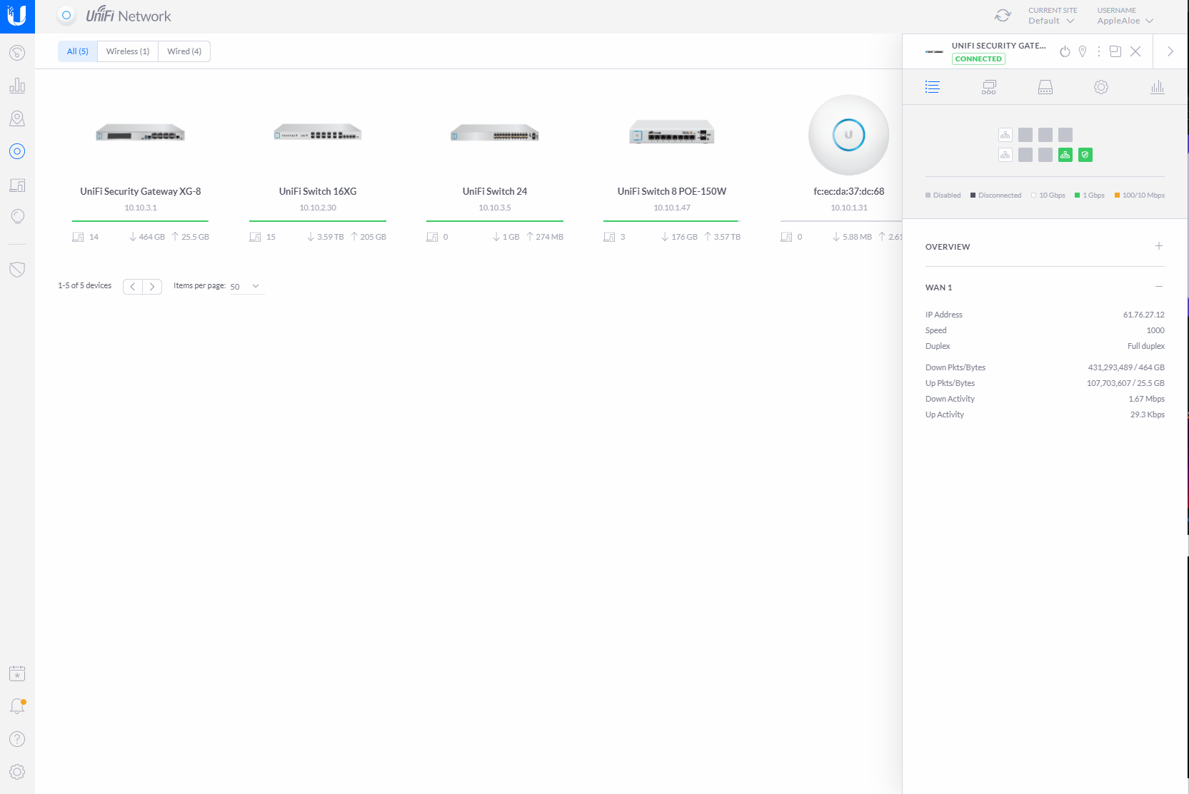Click the 1 Gbps legend swatch
Screen dimensions: 1189x794
point(1077,195)
